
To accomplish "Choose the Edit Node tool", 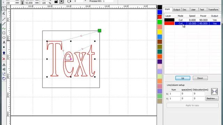I will (4, 14).
